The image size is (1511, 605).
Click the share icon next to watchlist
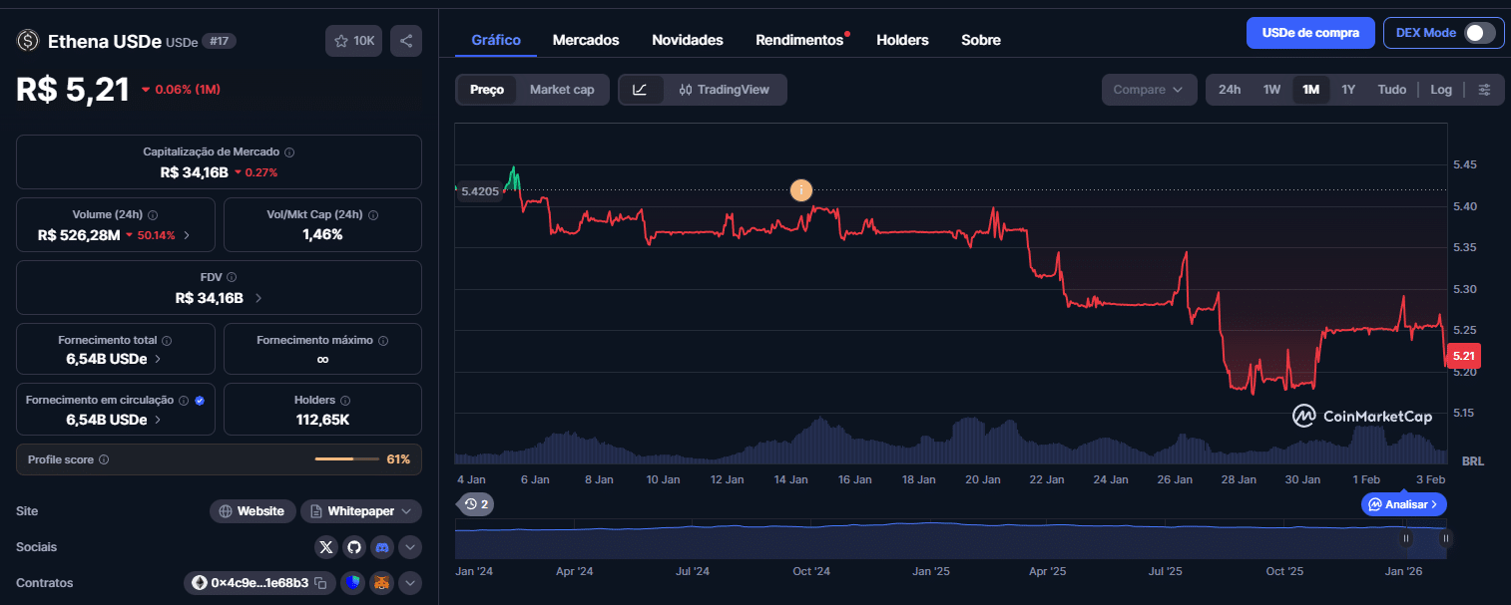(406, 41)
